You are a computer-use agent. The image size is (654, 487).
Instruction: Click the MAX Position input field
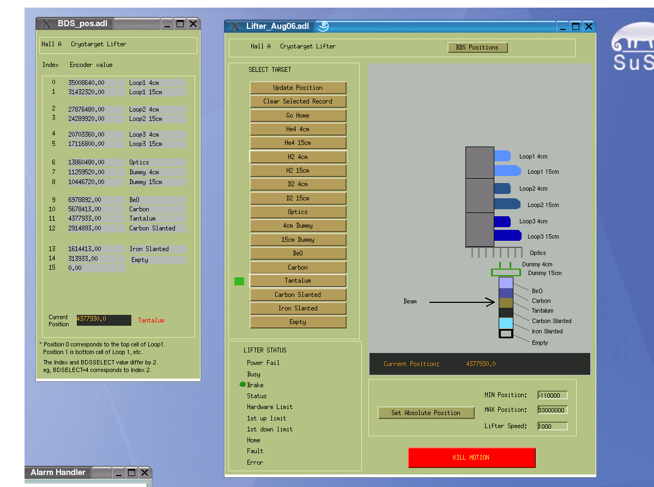[552, 410]
